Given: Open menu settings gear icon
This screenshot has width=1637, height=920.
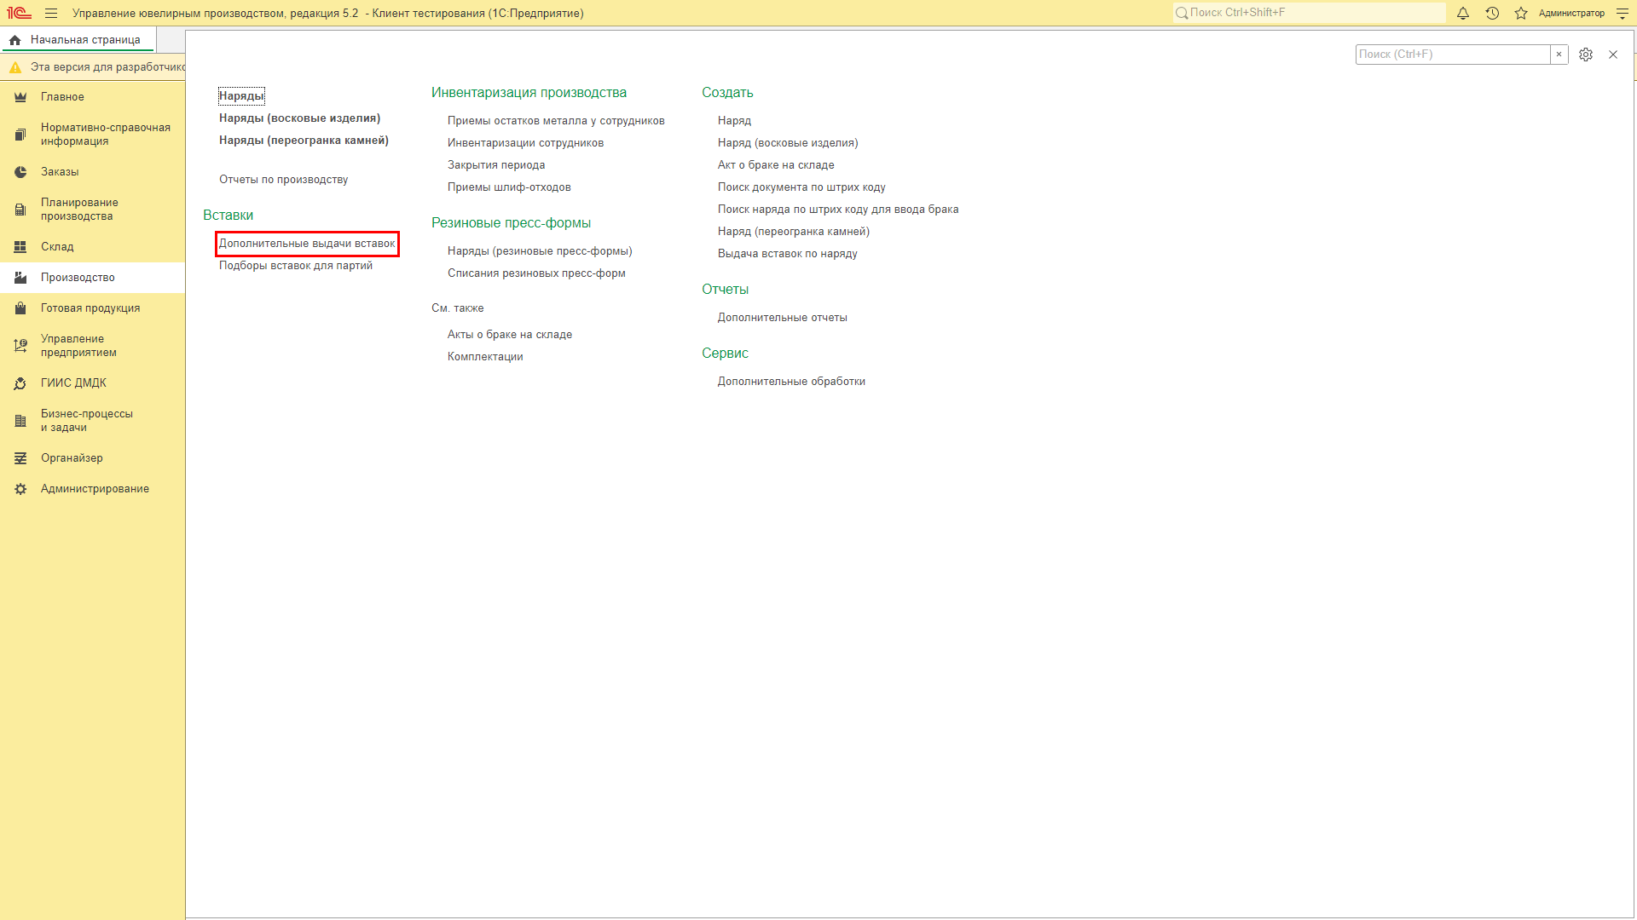Looking at the screenshot, I should [1586, 55].
